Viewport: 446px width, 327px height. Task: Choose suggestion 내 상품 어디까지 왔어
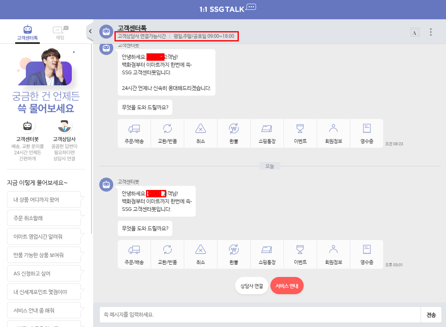pos(44,200)
